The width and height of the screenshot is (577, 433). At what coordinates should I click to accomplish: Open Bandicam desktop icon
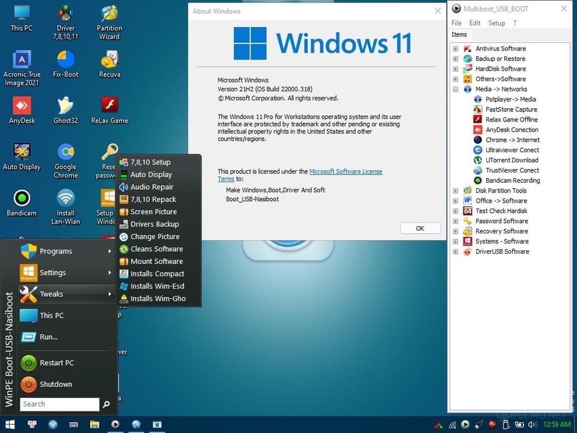click(x=22, y=203)
